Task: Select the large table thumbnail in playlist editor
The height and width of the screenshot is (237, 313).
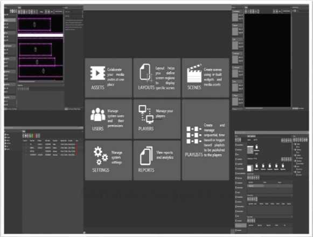Action: point(250,150)
